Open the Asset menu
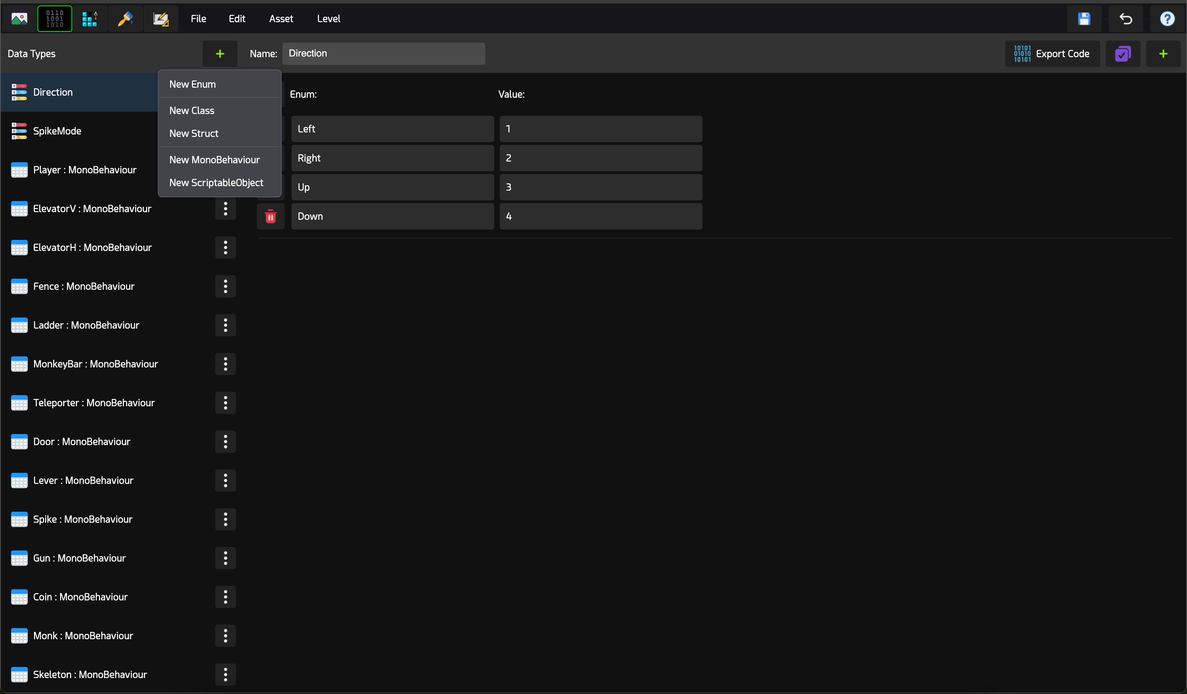Screen dimensions: 1187x694 coord(281,19)
